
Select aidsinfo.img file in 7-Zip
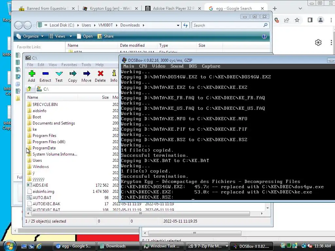tap(44, 192)
